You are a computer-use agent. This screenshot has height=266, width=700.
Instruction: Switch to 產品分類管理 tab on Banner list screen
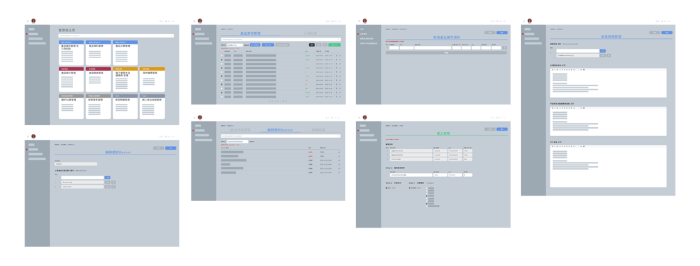(240, 131)
